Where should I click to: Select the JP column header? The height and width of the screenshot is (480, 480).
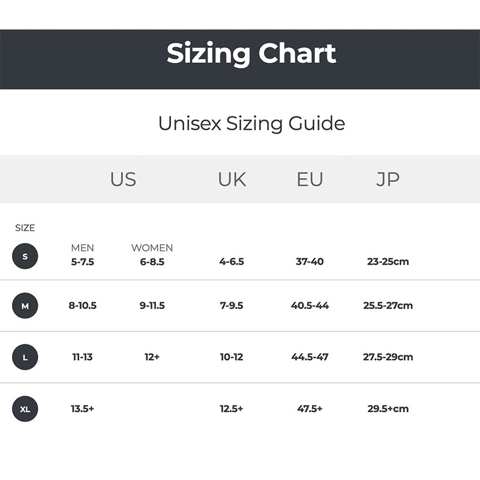tap(388, 179)
